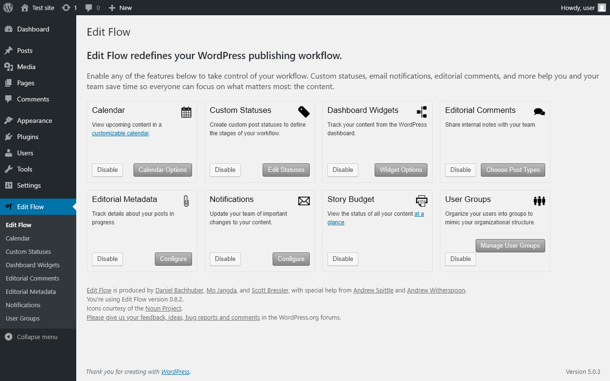The width and height of the screenshot is (610, 381).
Task: Click the speech bubbles icon on Editorial Comments
Action: tap(539, 112)
